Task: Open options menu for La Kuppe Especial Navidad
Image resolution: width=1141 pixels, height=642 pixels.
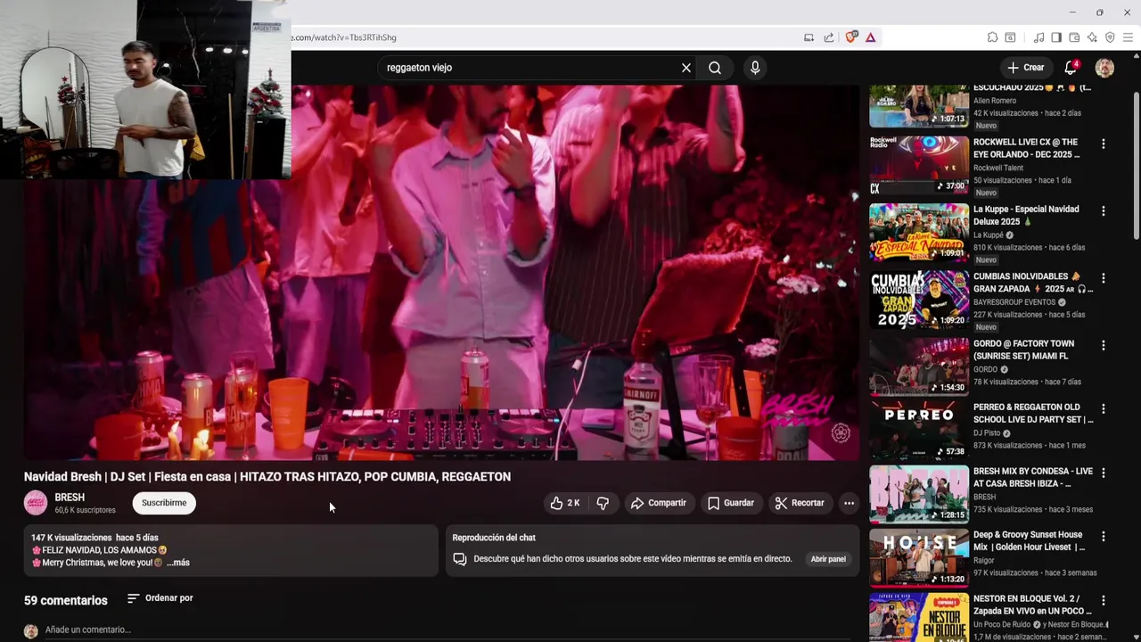Action: [x=1104, y=211]
